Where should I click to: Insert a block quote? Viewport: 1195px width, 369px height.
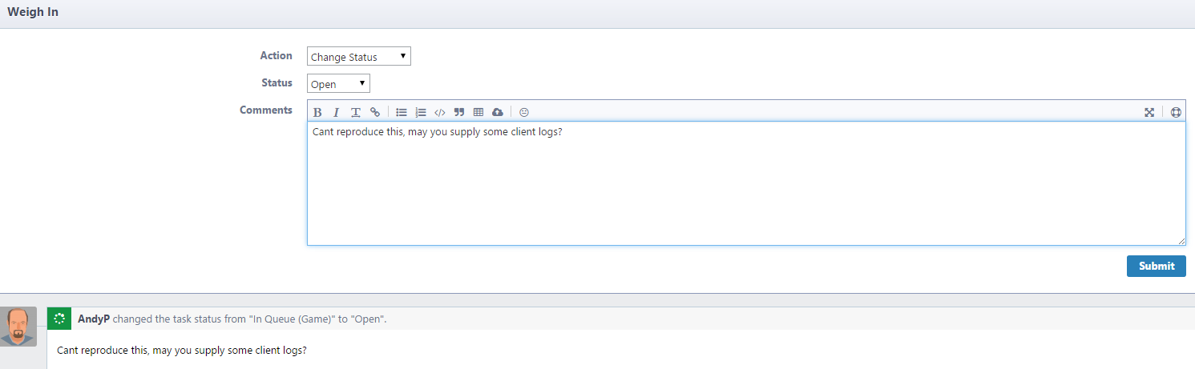coord(459,113)
